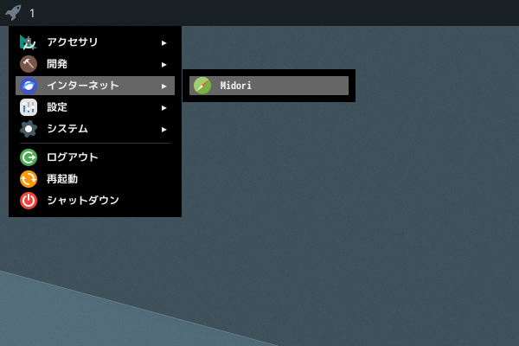The height and width of the screenshot is (346, 519).
Task: Open the rocket launcher menu icon
Action: 13,13
